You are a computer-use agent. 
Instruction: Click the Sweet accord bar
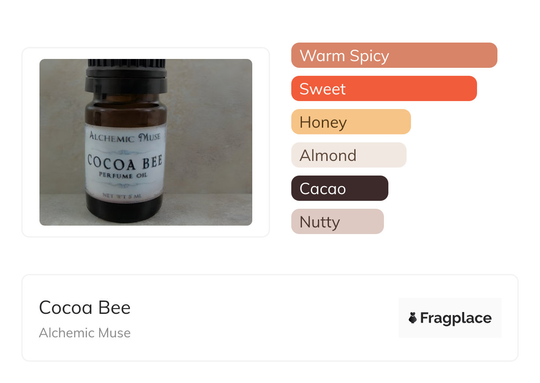(x=383, y=89)
